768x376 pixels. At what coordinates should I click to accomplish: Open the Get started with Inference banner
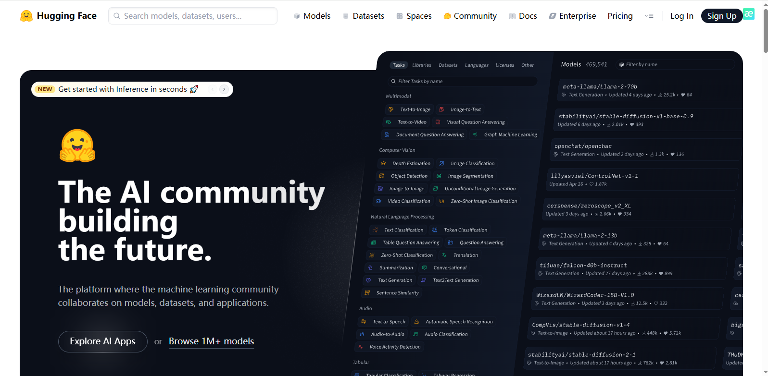click(123, 89)
